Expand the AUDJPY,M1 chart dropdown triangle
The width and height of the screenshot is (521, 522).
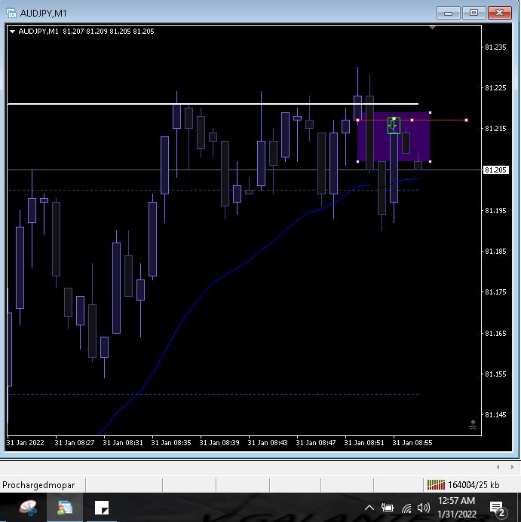tap(12, 32)
